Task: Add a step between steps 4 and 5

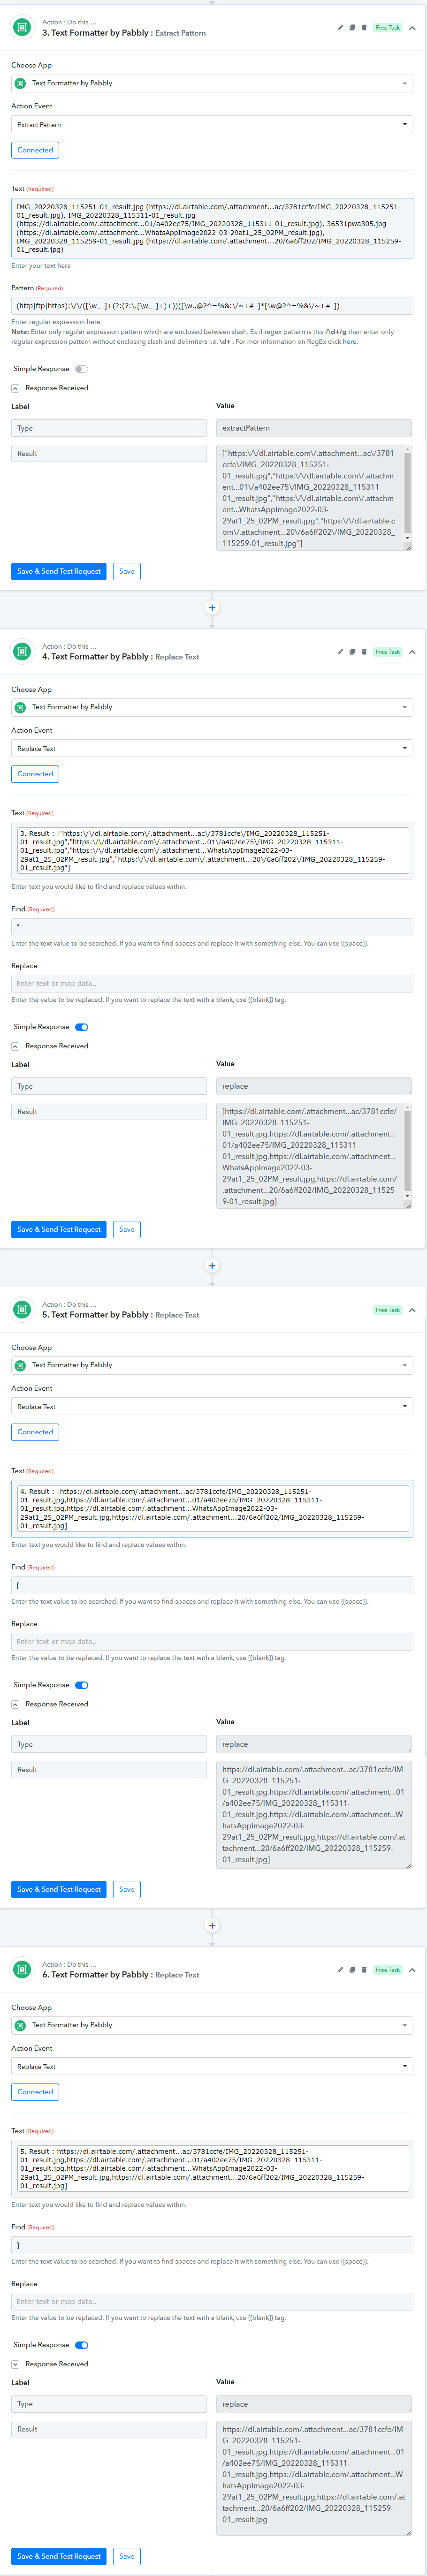Action: 212,1265
